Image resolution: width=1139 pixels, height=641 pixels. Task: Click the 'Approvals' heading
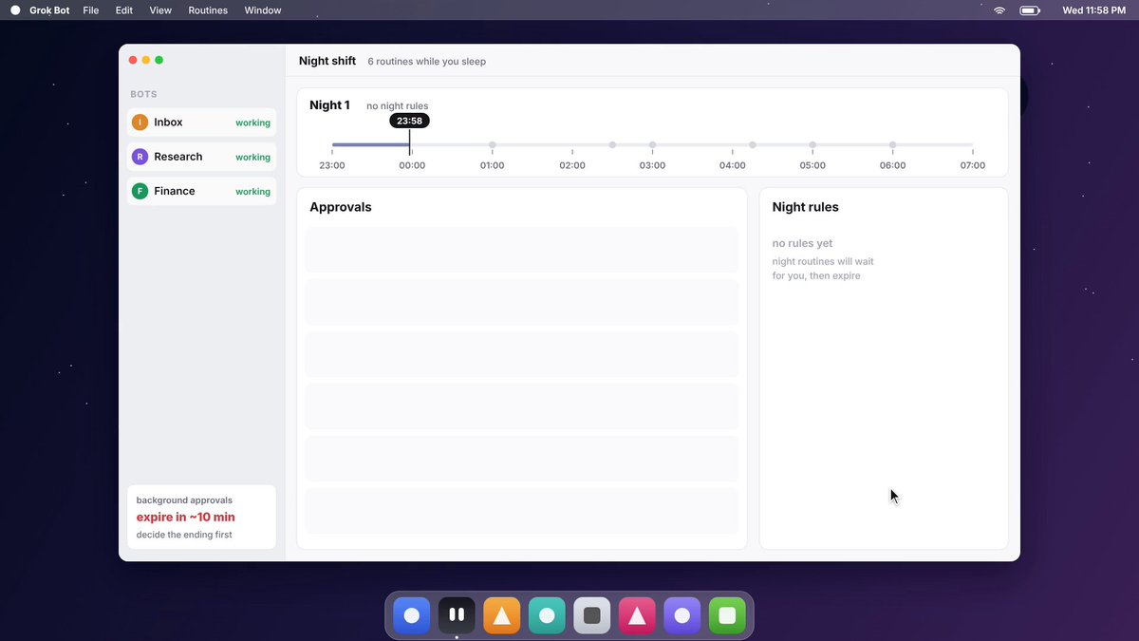pos(341,207)
